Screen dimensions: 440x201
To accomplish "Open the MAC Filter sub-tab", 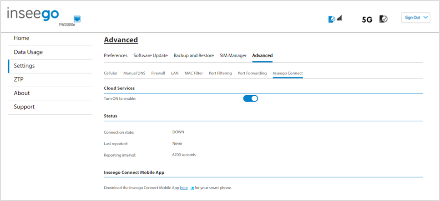I will pyautogui.click(x=194, y=73).
